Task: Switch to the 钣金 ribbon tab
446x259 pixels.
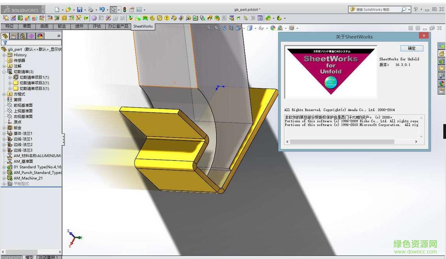Action: [62, 26]
